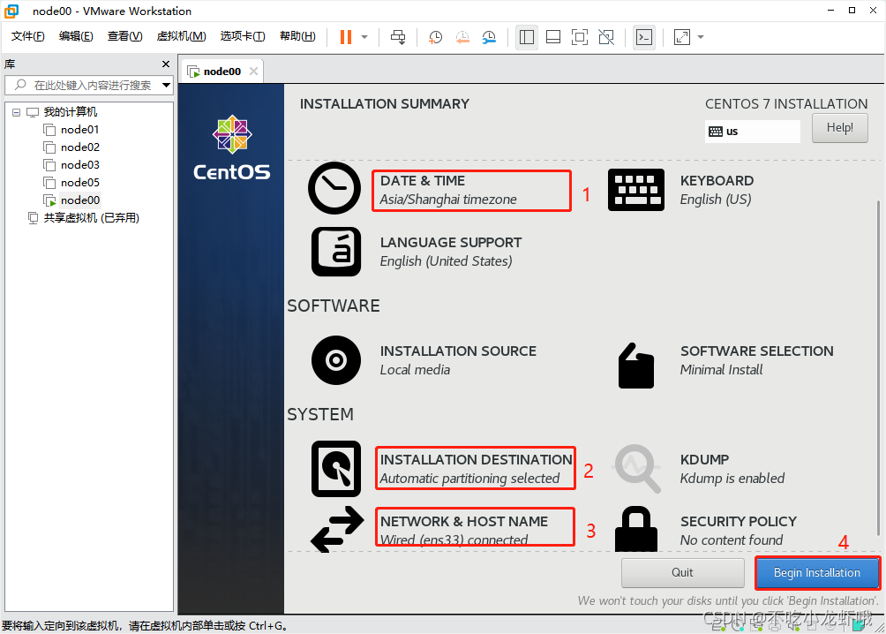This screenshot has height=634, width=886.
Task: Take a snapshot with the clock-plus icon
Action: [x=435, y=37]
